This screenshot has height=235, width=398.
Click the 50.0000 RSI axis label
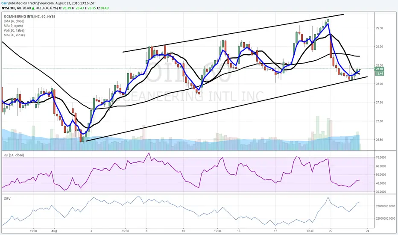click(381, 174)
